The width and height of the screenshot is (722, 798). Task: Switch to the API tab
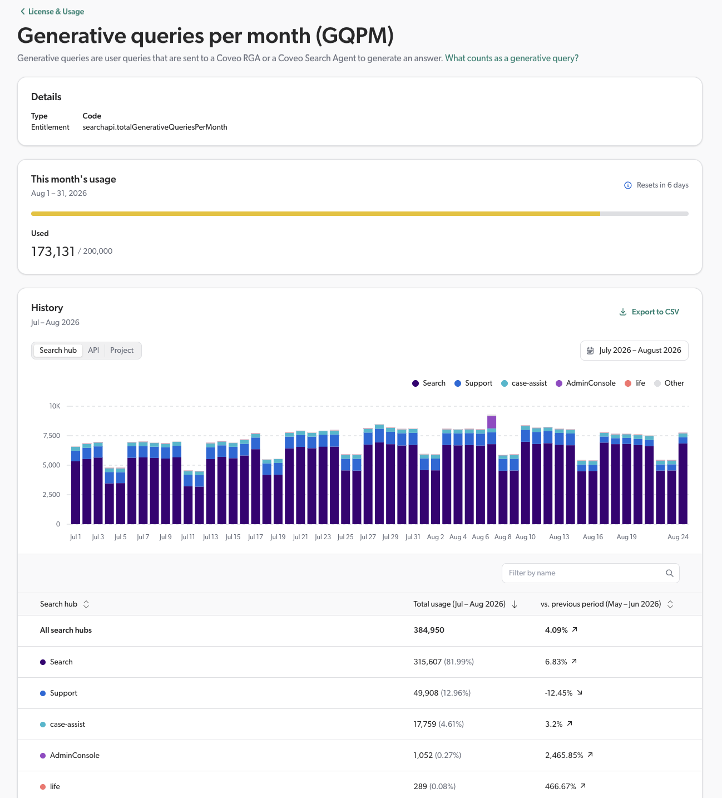click(x=93, y=351)
